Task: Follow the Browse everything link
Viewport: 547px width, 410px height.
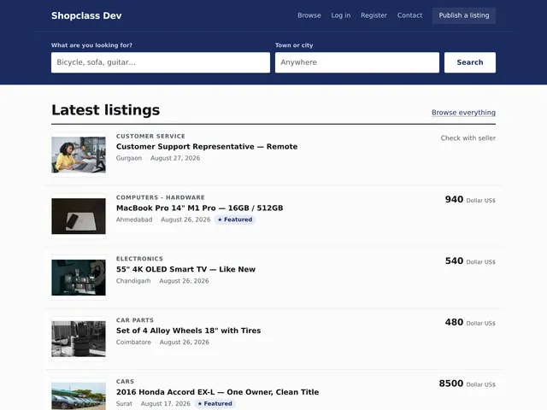Action: tap(463, 113)
